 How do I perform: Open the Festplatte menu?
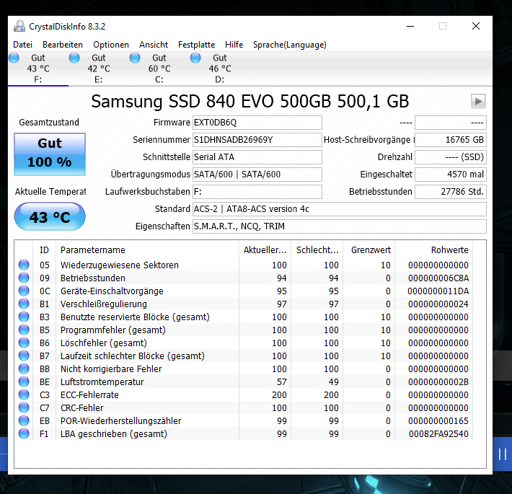197,45
